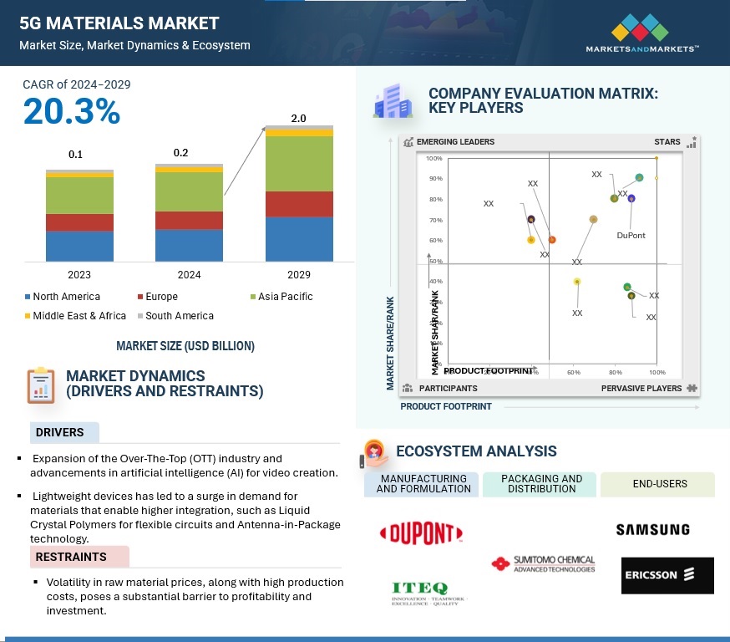Click the DuPont data point label
730x642 pixels.
click(x=631, y=236)
